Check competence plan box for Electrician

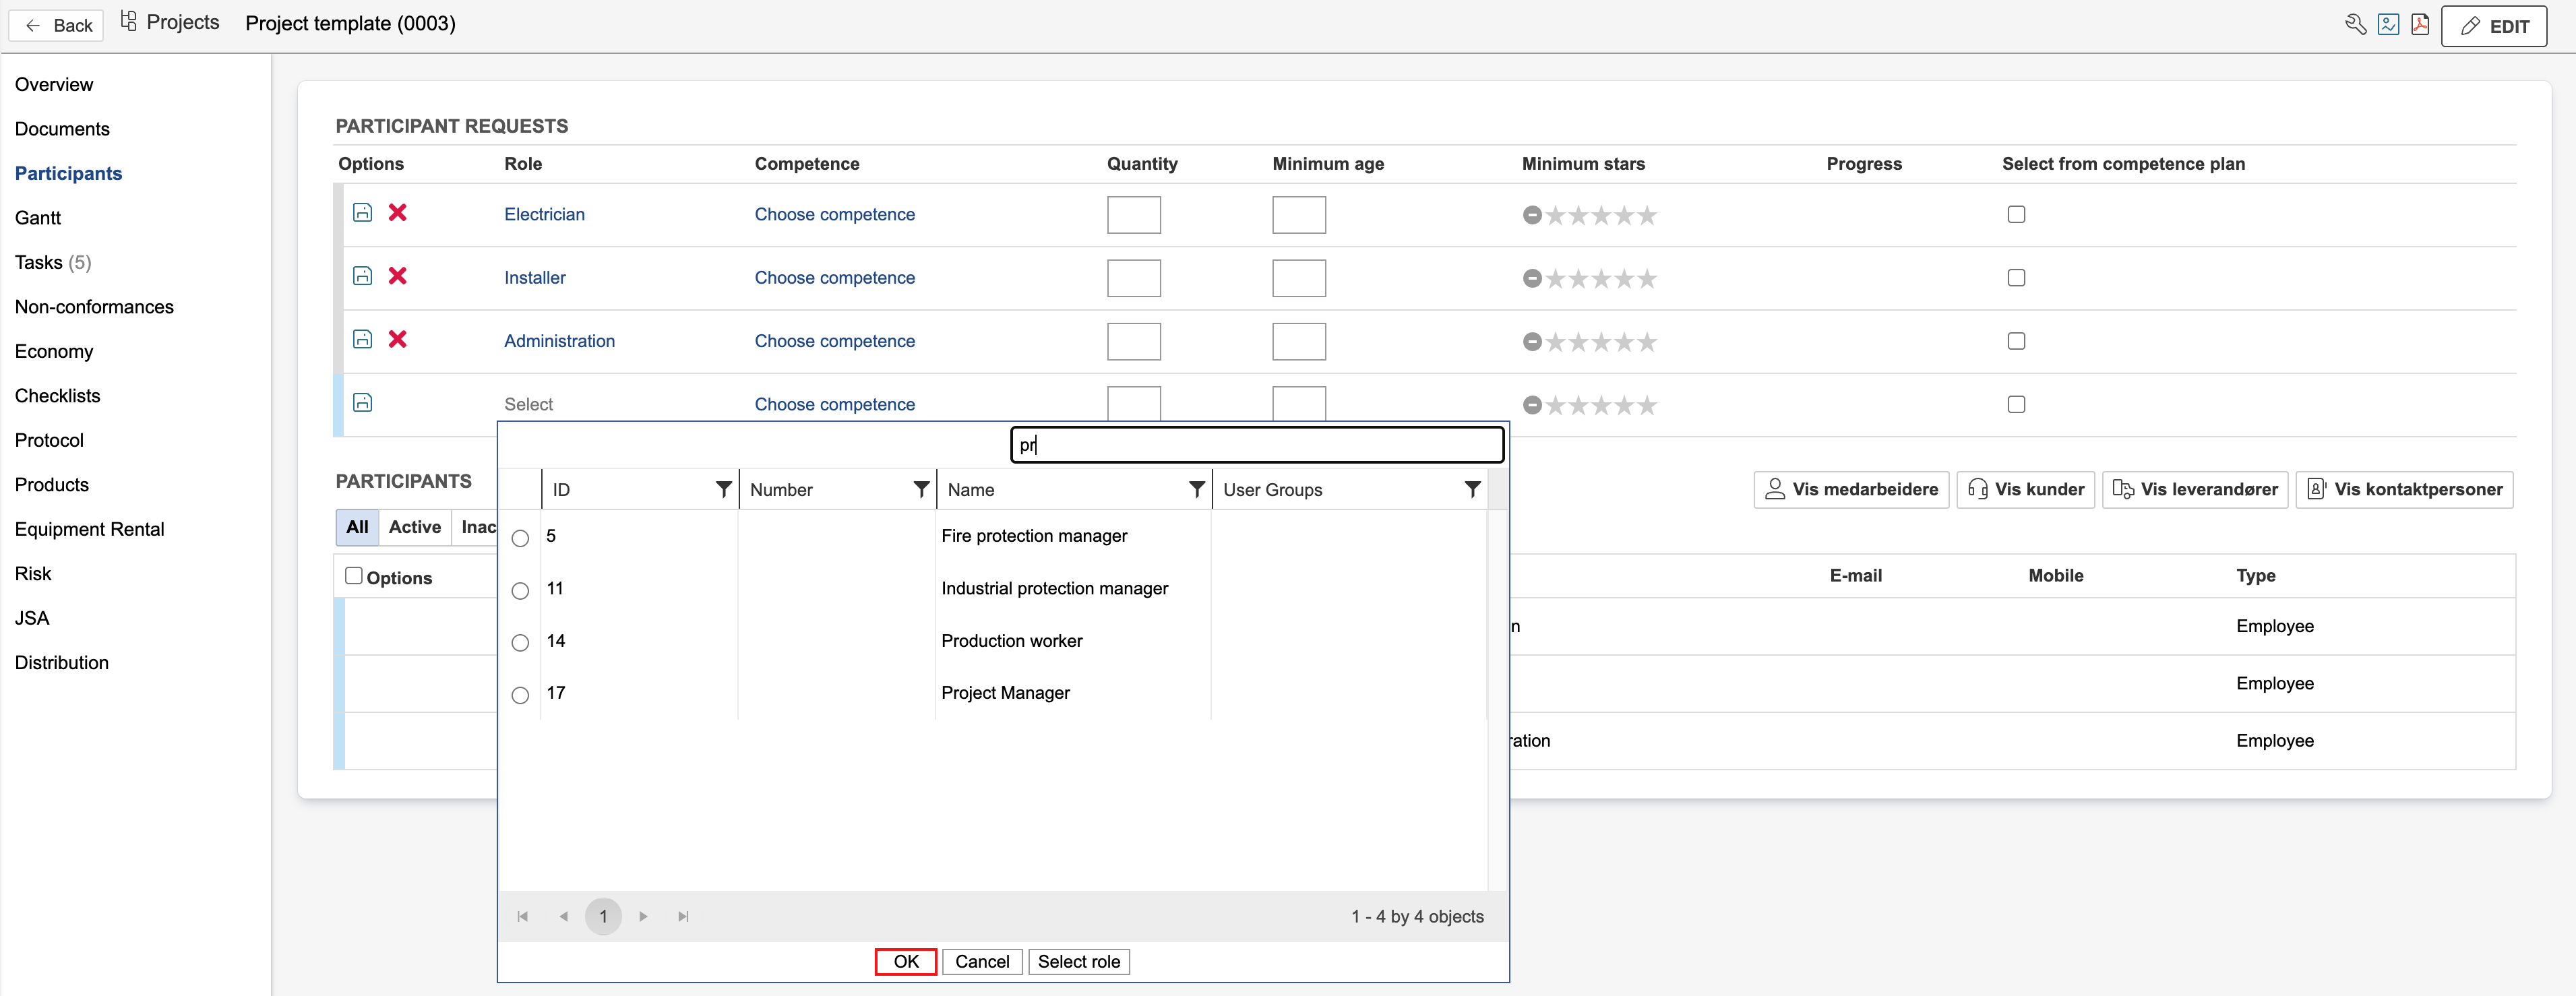point(2016,214)
